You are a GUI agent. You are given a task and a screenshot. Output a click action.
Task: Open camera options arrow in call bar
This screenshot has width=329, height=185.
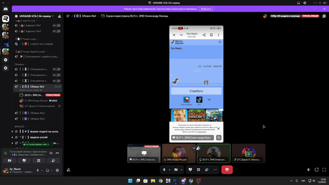click(181, 170)
